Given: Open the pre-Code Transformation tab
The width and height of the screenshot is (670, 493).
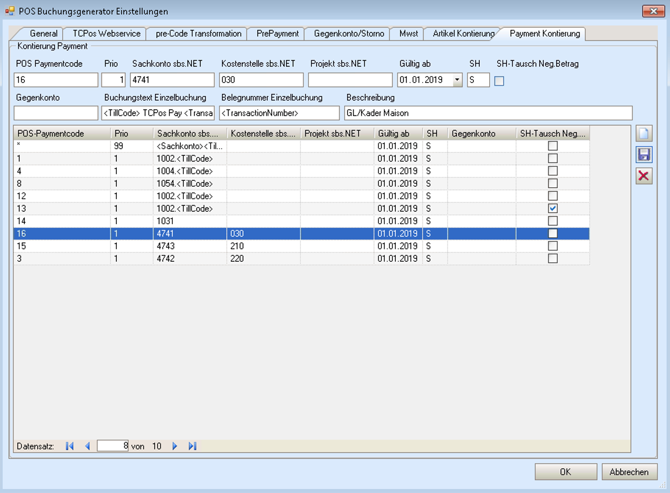Looking at the screenshot, I should [198, 33].
